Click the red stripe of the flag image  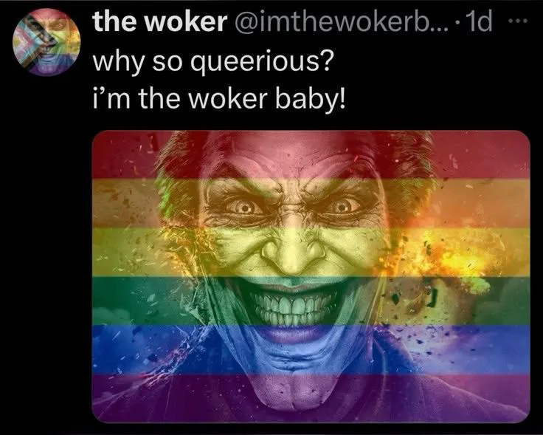coord(311,154)
